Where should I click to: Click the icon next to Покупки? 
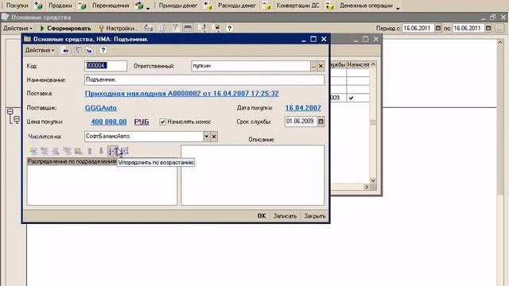38,6
